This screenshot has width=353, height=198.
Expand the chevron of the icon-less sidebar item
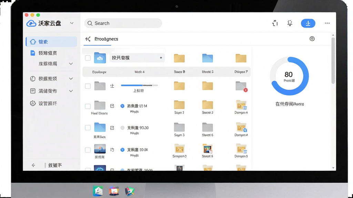(71, 64)
